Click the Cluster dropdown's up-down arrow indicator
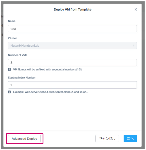This screenshot has height=150, width=146. point(134,46)
